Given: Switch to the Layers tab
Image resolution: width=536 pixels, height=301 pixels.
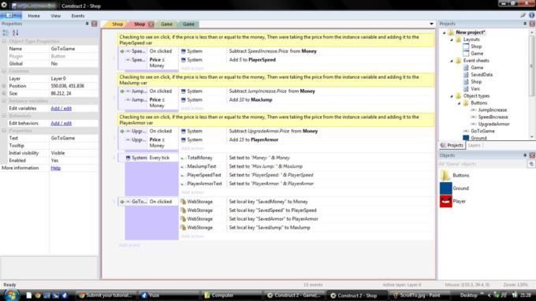Looking at the screenshot, I should [x=475, y=145].
